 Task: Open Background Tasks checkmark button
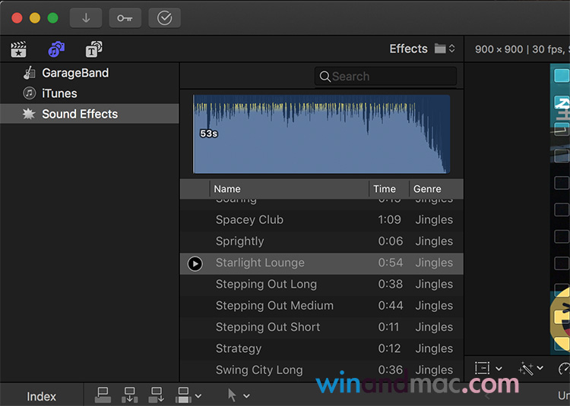click(164, 18)
